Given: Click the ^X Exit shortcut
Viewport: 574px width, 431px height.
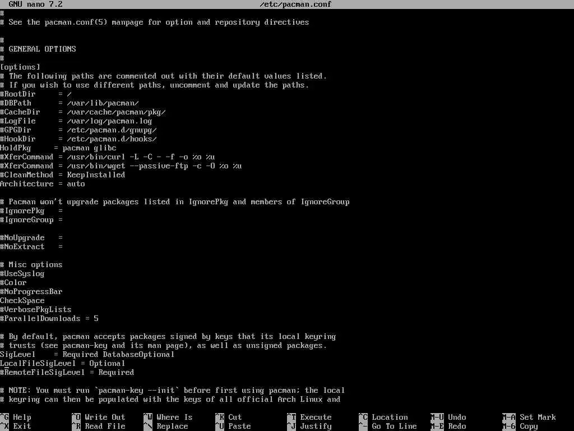Looking at the screenshot, I should [x=16, y=427].
